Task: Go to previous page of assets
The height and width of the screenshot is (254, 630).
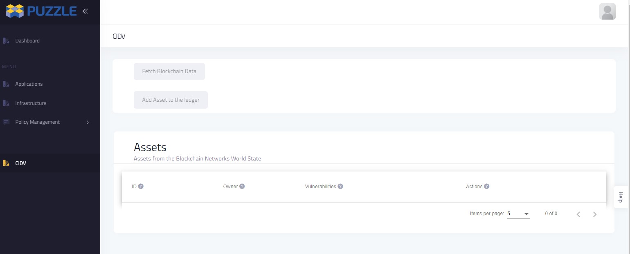Action: 578,214
